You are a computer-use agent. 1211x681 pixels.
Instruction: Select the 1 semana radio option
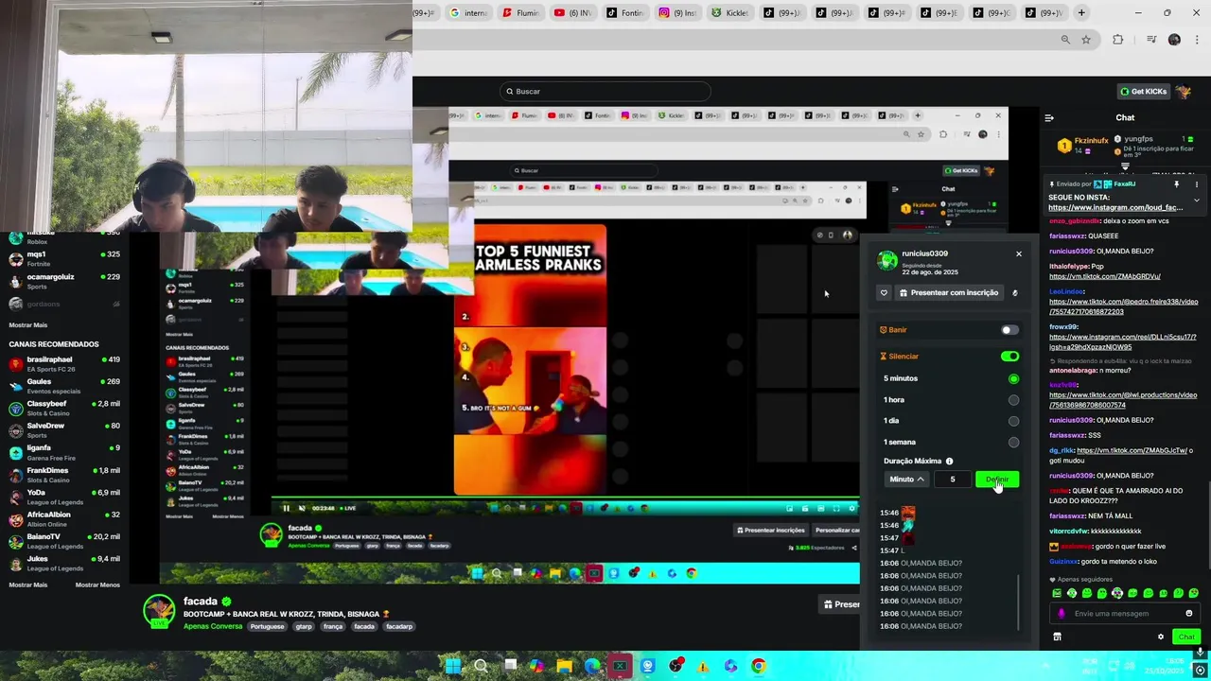tap(1013, 442)
